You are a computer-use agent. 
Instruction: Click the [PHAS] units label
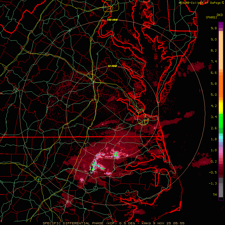coord(211,17)
